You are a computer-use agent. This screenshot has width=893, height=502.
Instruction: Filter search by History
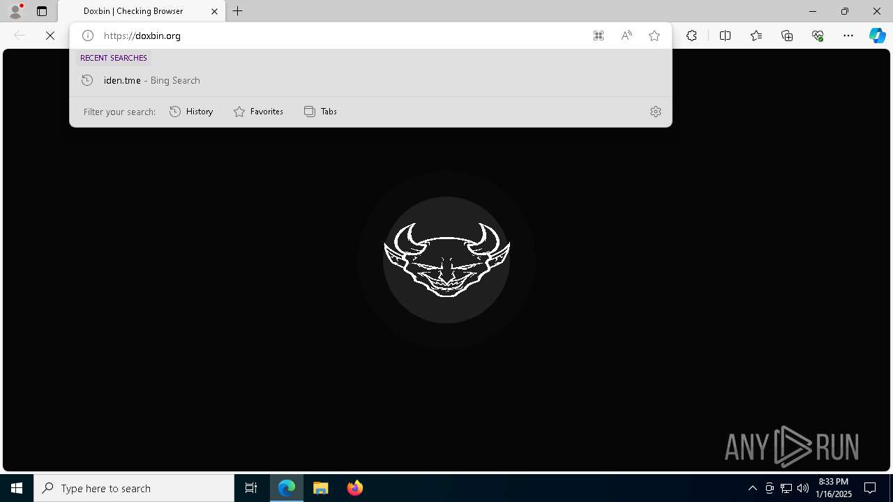pos(191,112)
